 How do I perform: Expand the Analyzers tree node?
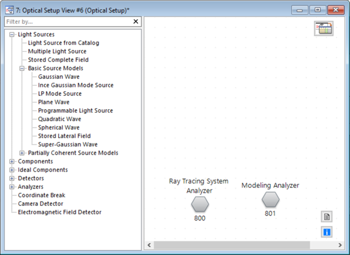pyautogui.click(x=12, y=187)
